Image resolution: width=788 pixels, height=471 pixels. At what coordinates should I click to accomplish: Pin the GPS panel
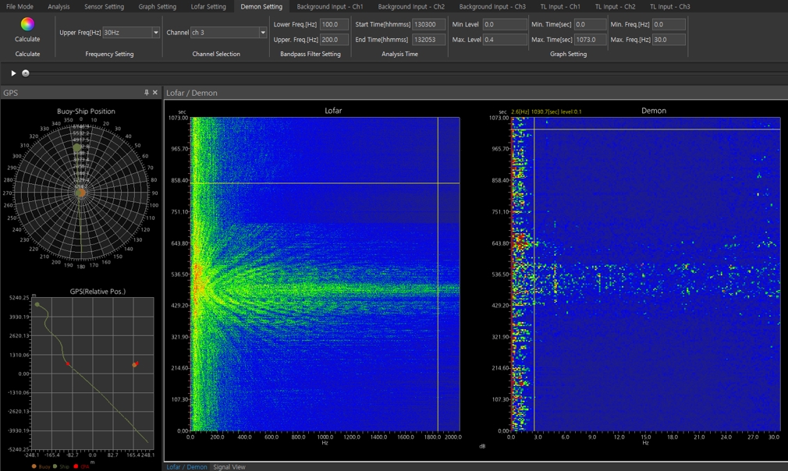pos(146,92)
